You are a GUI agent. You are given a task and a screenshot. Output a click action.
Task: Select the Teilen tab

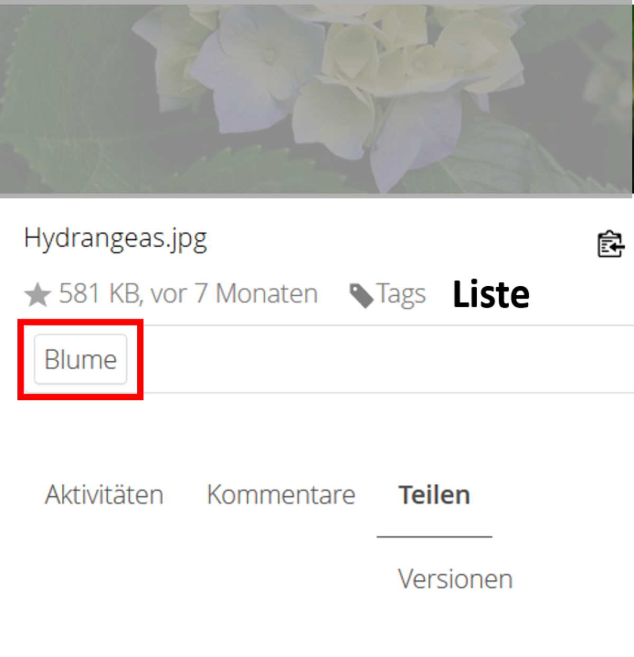click(x=434, y=495)
